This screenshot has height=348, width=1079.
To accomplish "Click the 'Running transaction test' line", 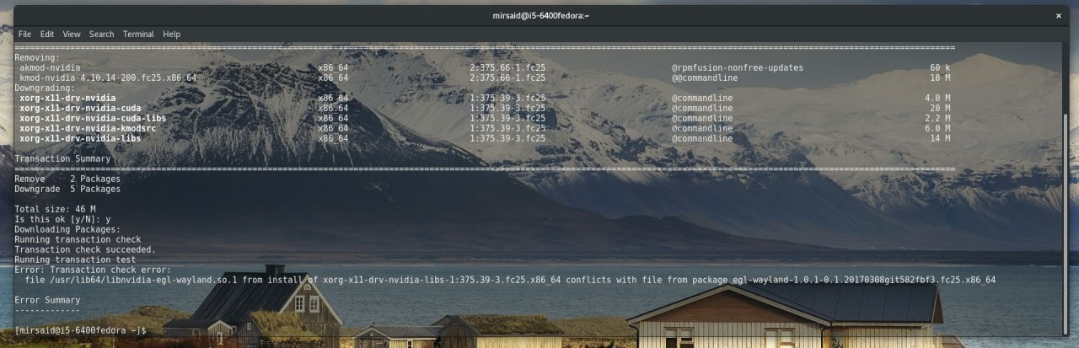I will pos(75,260).
